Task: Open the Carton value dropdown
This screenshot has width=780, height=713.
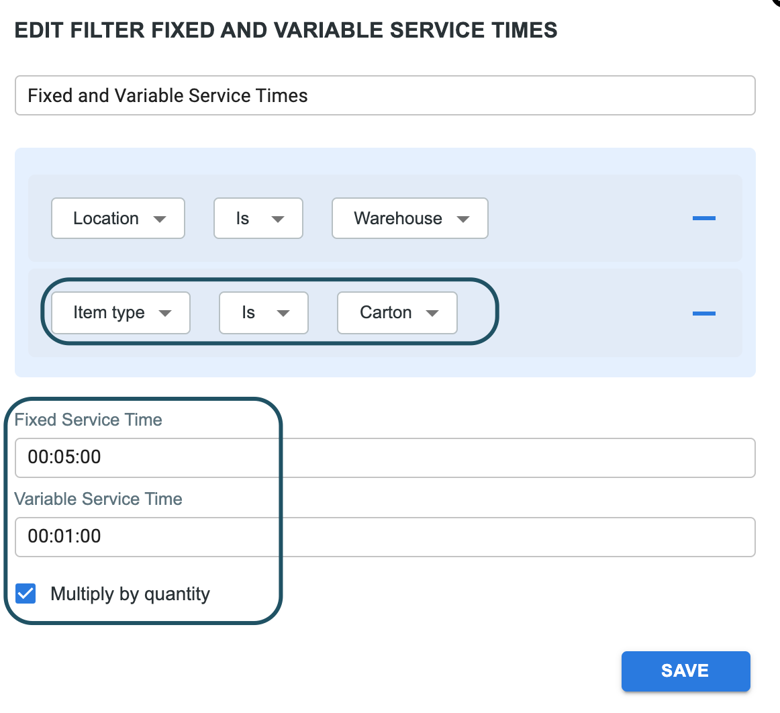Action: [397, 313]
